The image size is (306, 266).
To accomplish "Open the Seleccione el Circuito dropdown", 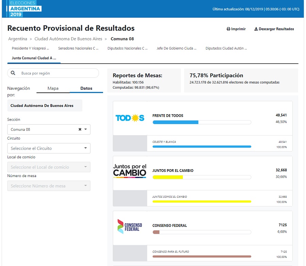I will click(x=49, y=148).
